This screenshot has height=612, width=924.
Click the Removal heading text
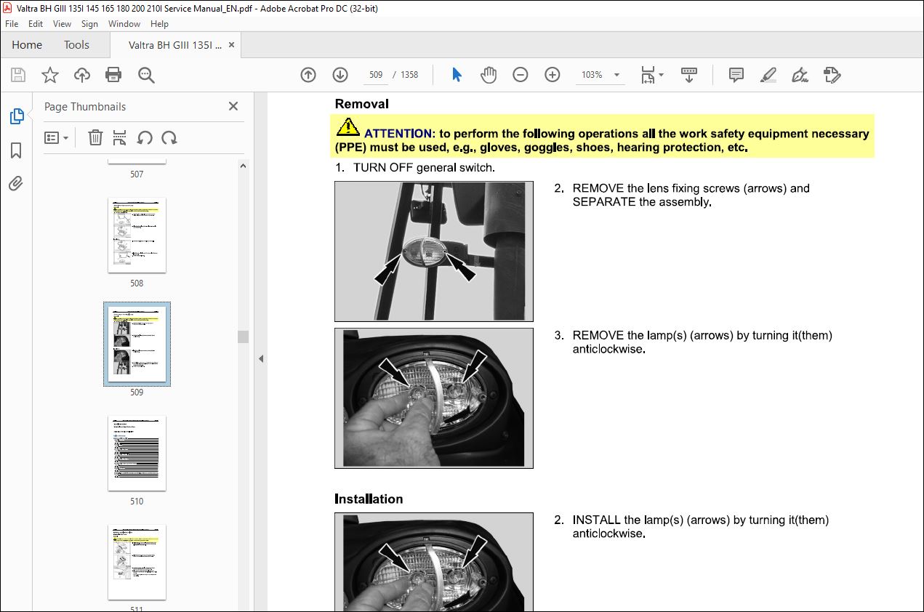[x=361, y=104]
